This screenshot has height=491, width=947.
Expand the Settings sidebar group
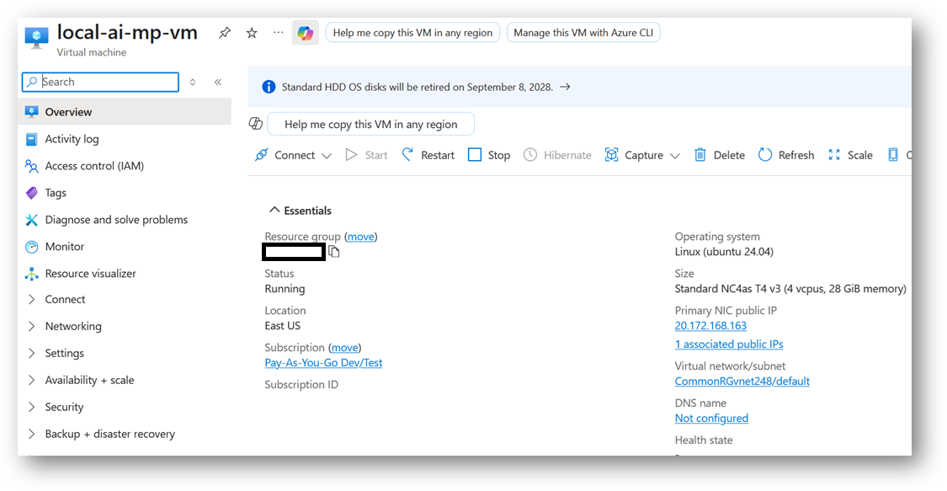31,354
